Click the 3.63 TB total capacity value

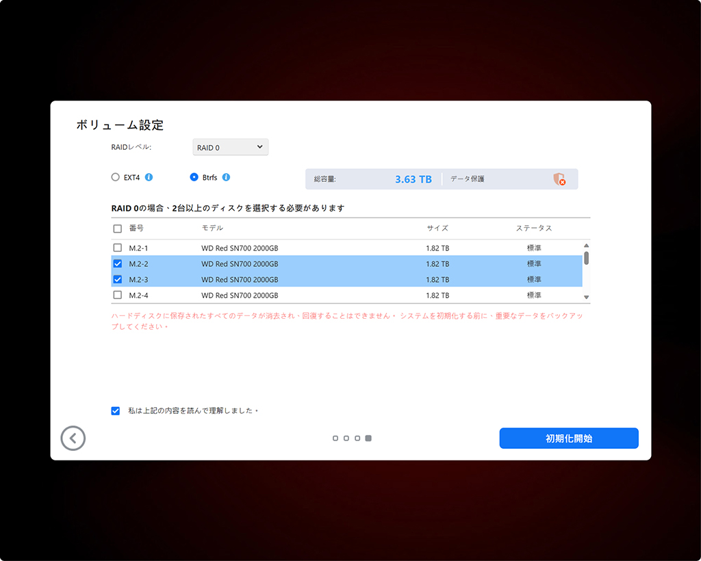[x=413, y=179]
